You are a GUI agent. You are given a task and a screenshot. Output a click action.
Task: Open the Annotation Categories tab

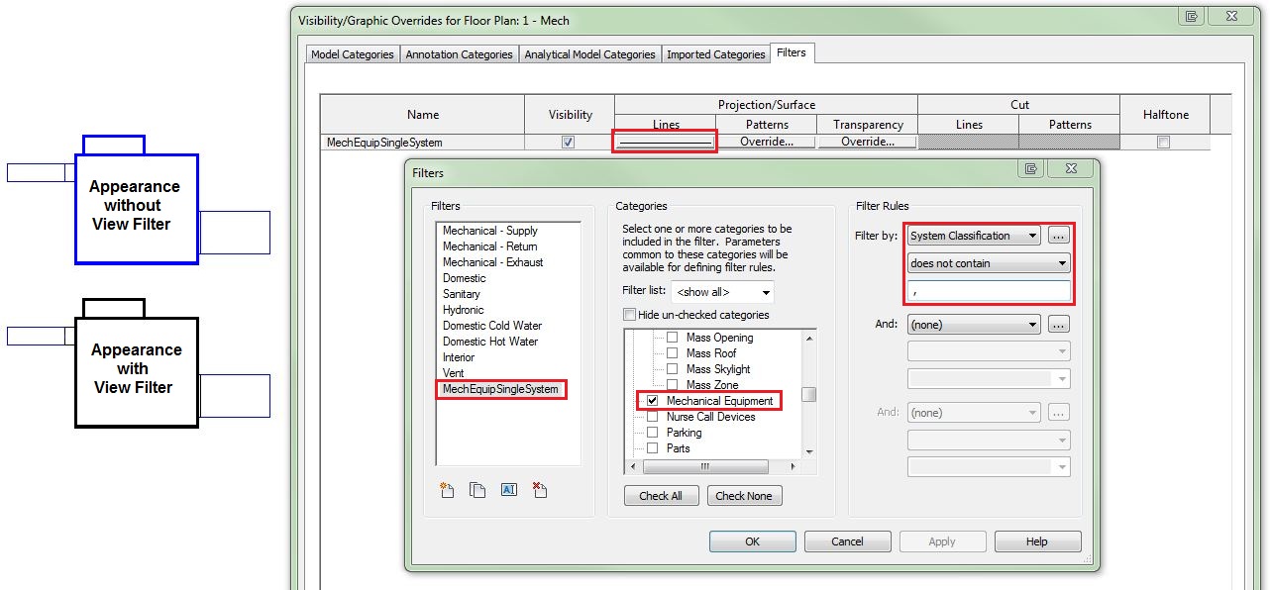[x=459, y=54]
